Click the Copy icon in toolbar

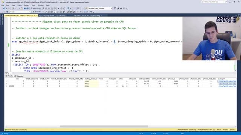coord(61,8)
